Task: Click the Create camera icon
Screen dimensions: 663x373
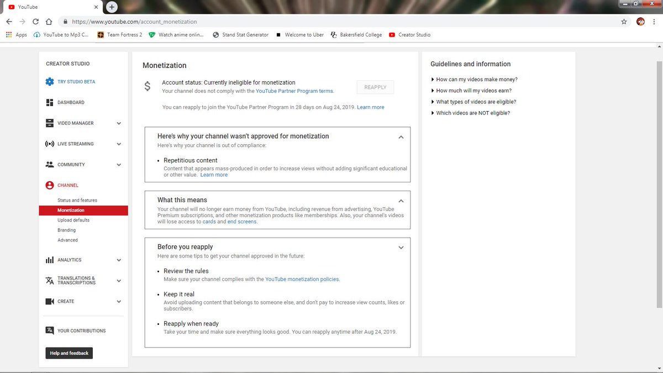Action: coord(50,301)
